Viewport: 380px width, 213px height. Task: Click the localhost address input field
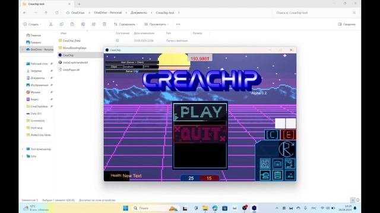coord(133,67)
